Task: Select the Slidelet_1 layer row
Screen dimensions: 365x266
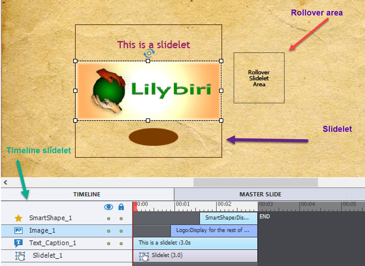Action: pos(66,256)
